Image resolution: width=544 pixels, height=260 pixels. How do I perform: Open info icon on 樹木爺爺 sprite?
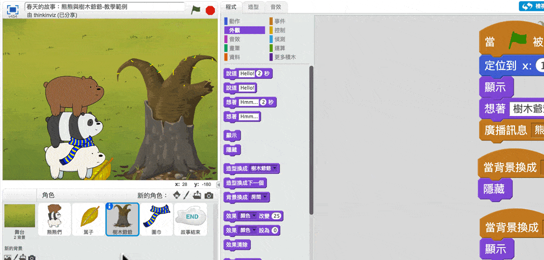[x=109, y=206]
